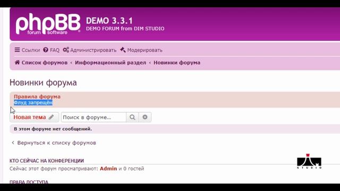This screenshot has width=340, height=191.
Task: Click the home icon in breadcrumbs
Action: click(17, 63)
